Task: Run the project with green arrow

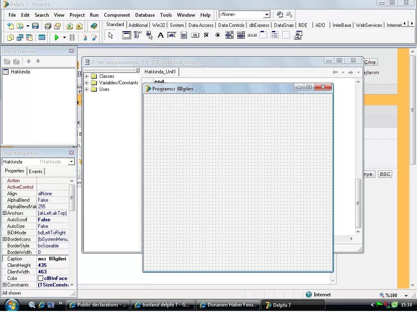Action: pyautogui.click(x=56, y=37)
